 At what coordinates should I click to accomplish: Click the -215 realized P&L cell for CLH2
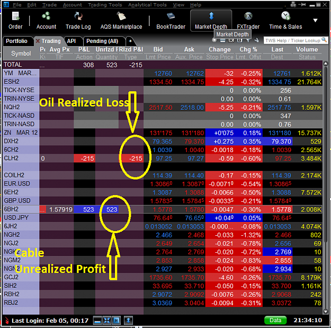(x=131, y=158)
